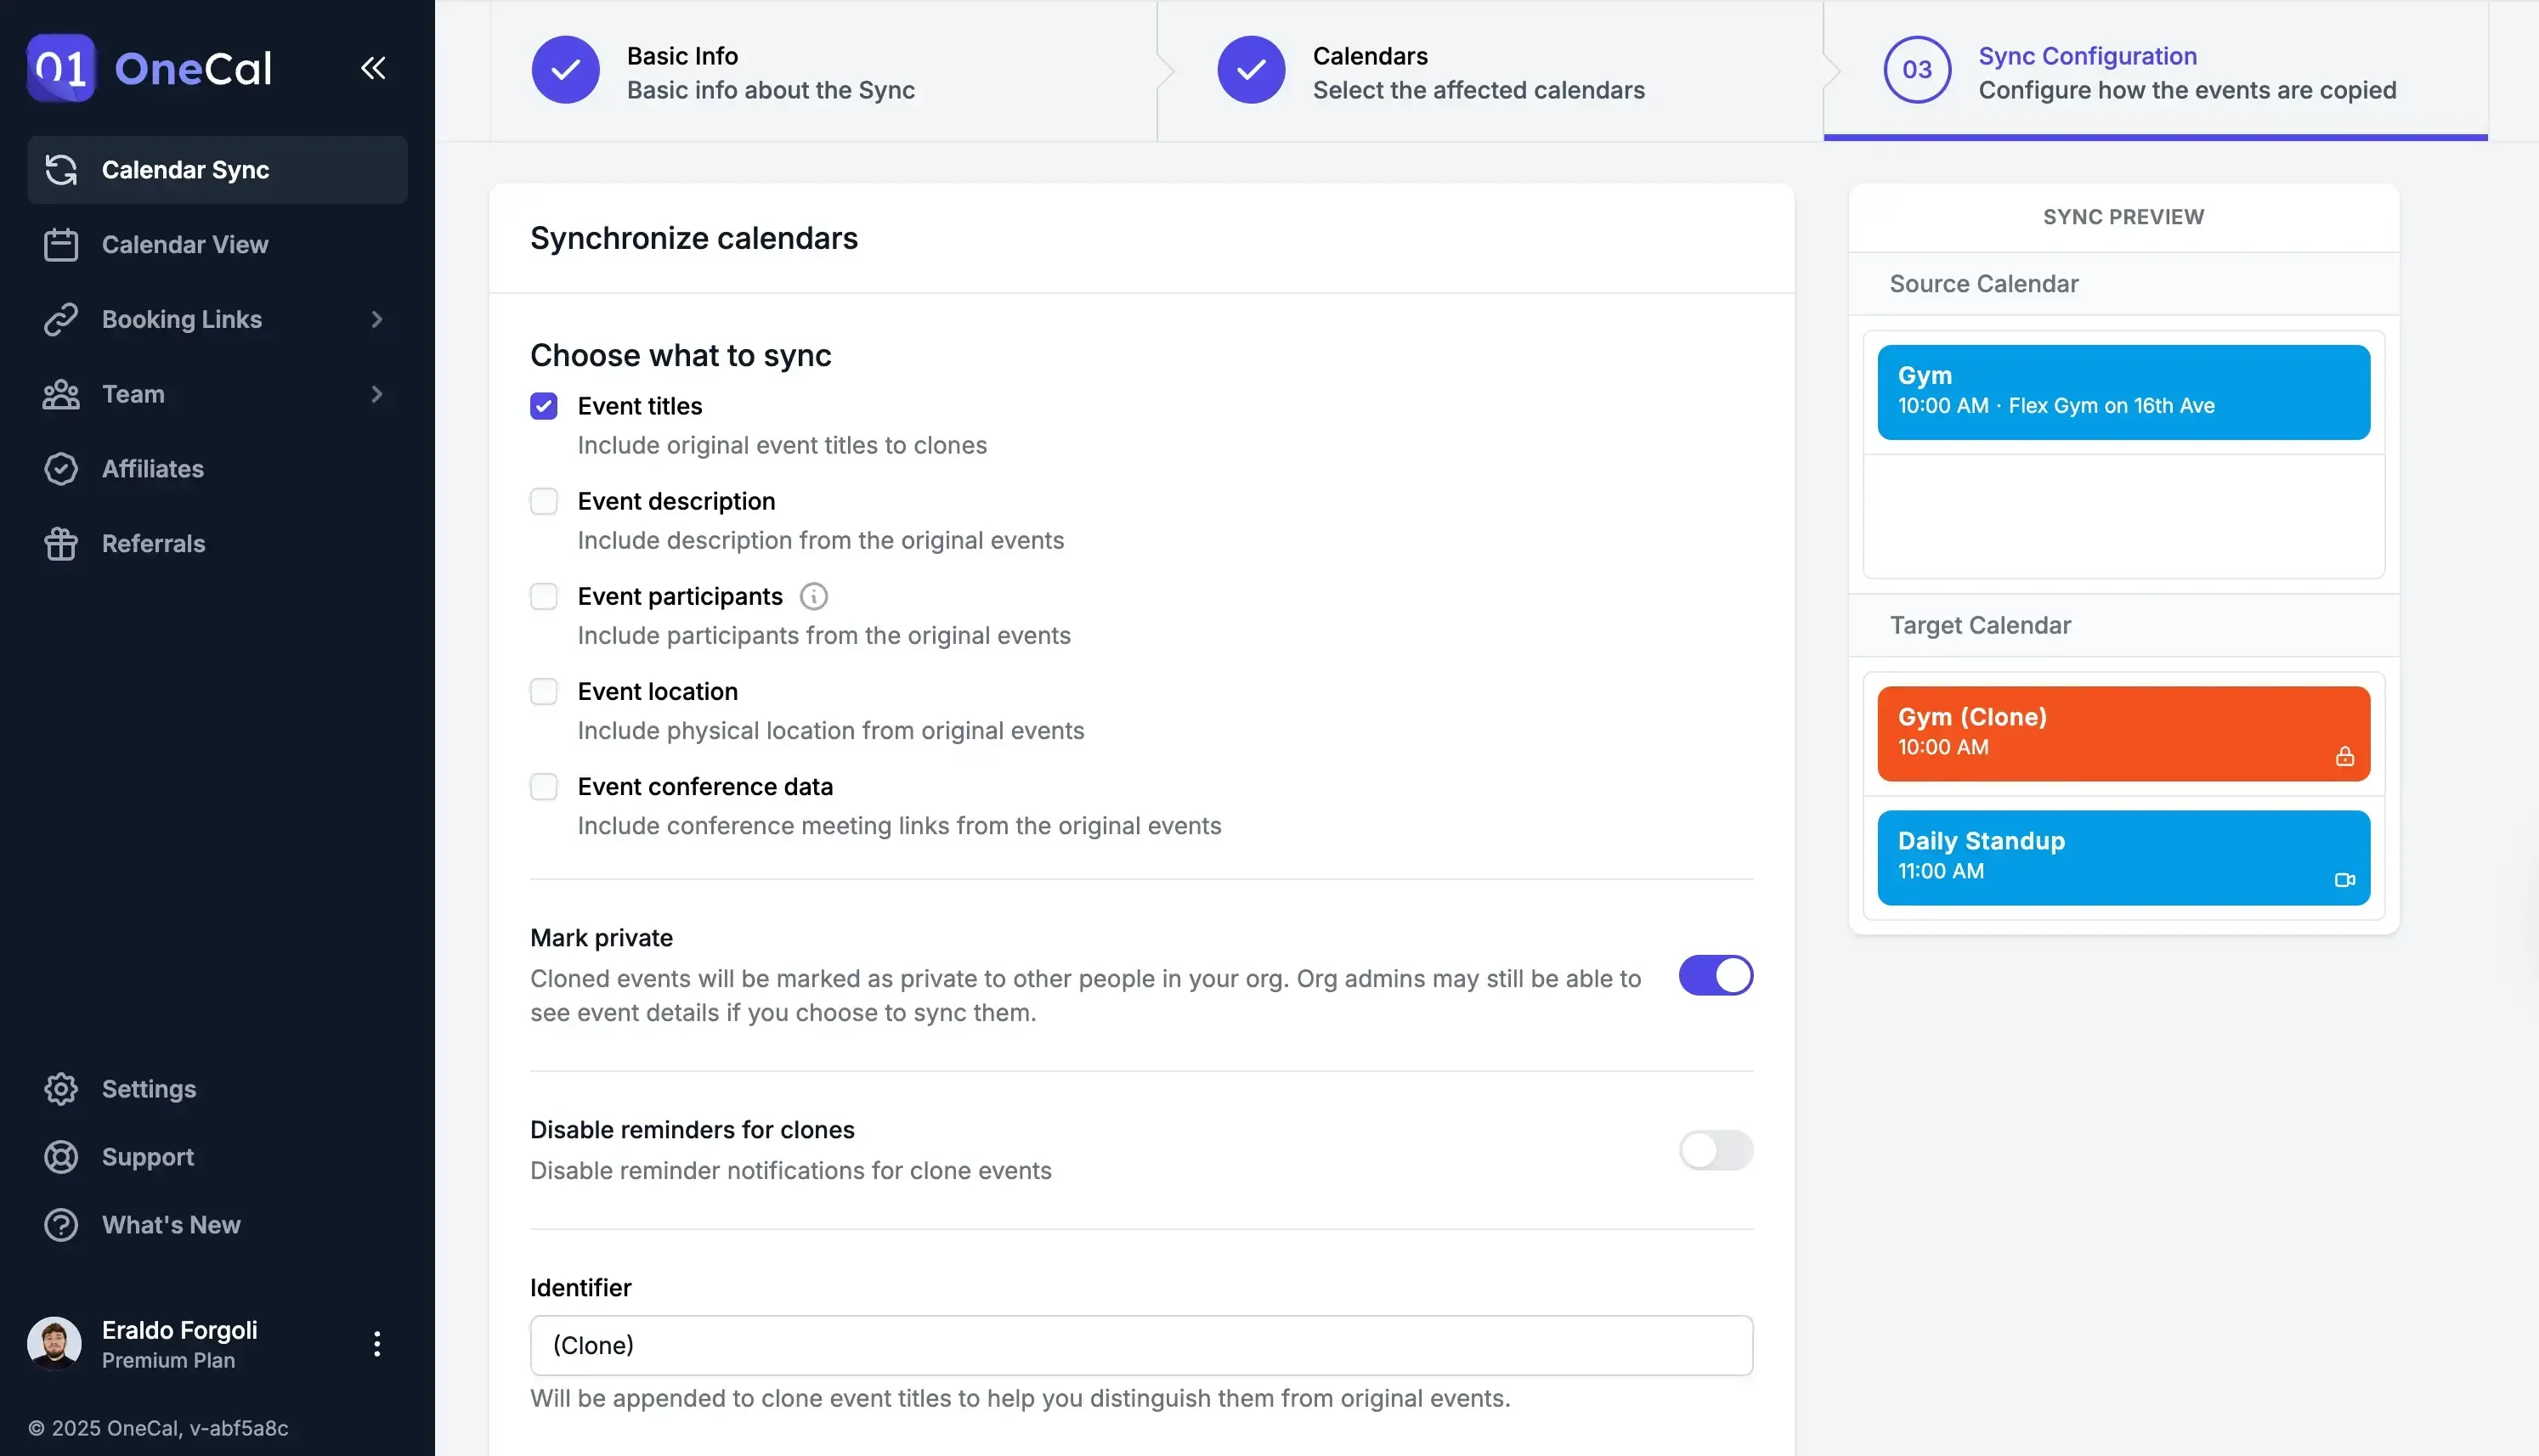Open Settings via gear icon
The height and width of the screenshot is (1456, 2539).
tap(61, 1089)
